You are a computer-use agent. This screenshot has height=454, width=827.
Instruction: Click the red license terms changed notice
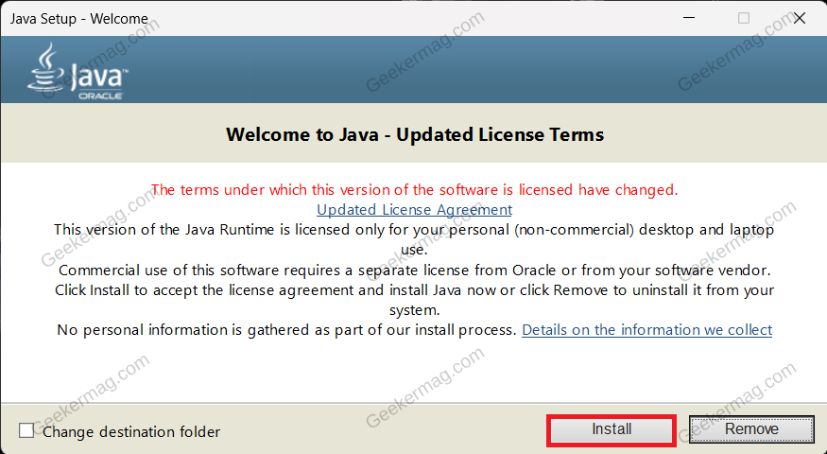coord(414,189)
